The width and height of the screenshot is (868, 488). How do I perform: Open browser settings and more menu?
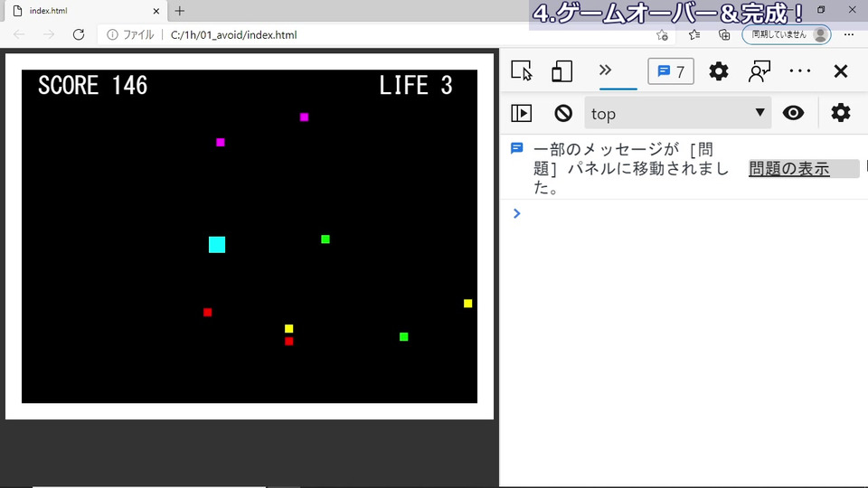[849, 35]
